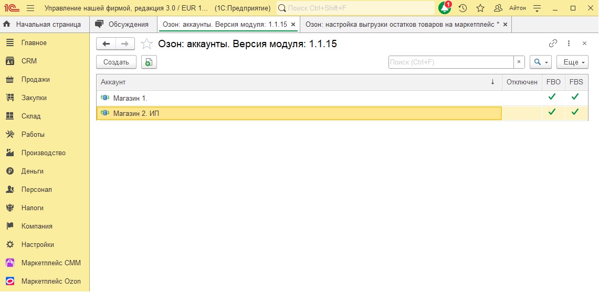
Task: Open Маркетплейс Ozon sidebar section
Action: pyautogui.click(x=51, y=281)
